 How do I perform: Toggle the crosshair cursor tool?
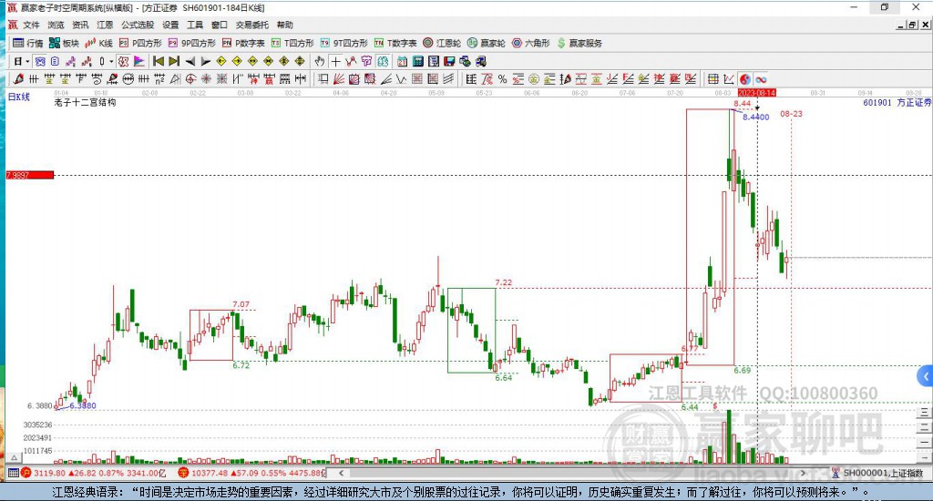335,61
